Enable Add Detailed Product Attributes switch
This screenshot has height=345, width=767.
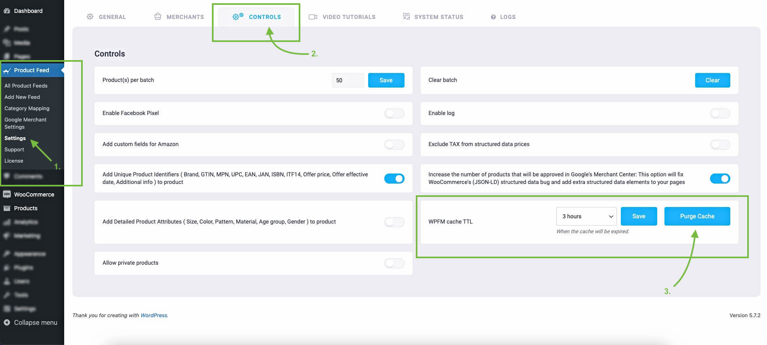tap(394, 222)
